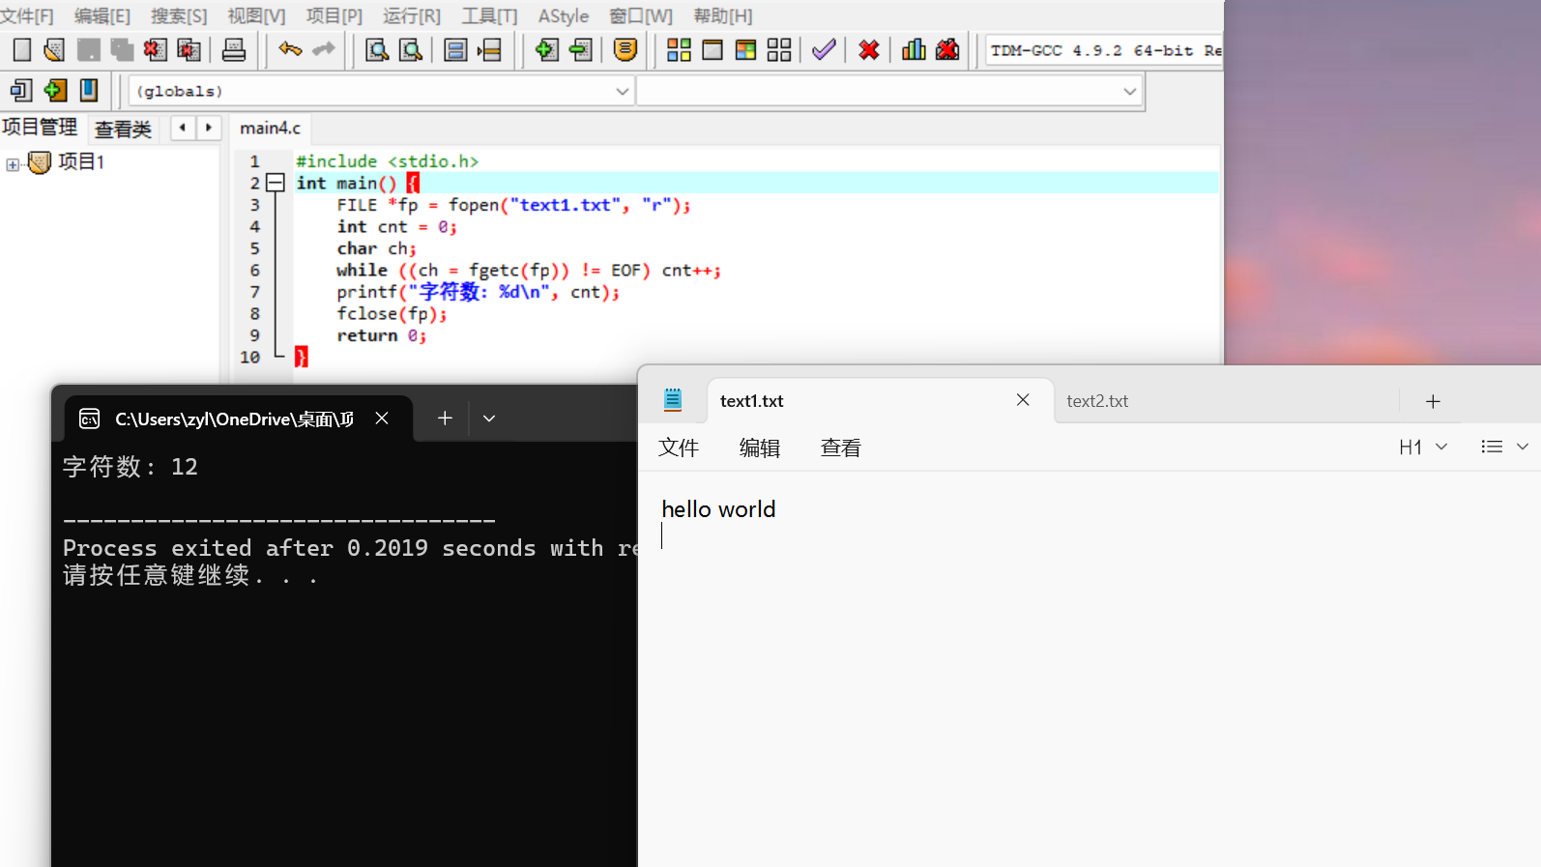Open the 项目[P] menu
This screenshot has width=1541, height=867.
point(334,15)
